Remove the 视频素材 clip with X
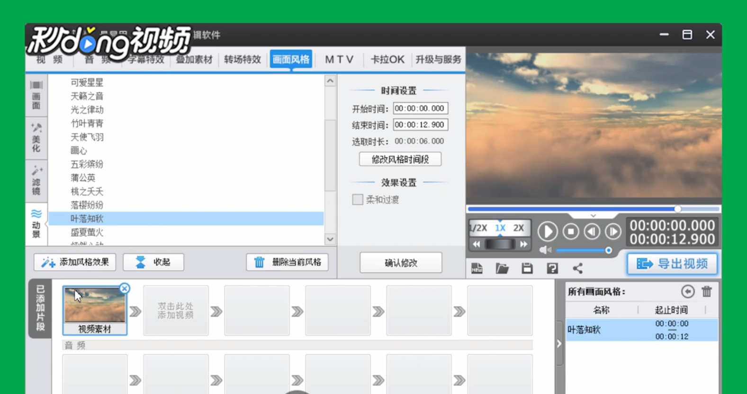This screenshot has height=394, width=747. [124, 288]
